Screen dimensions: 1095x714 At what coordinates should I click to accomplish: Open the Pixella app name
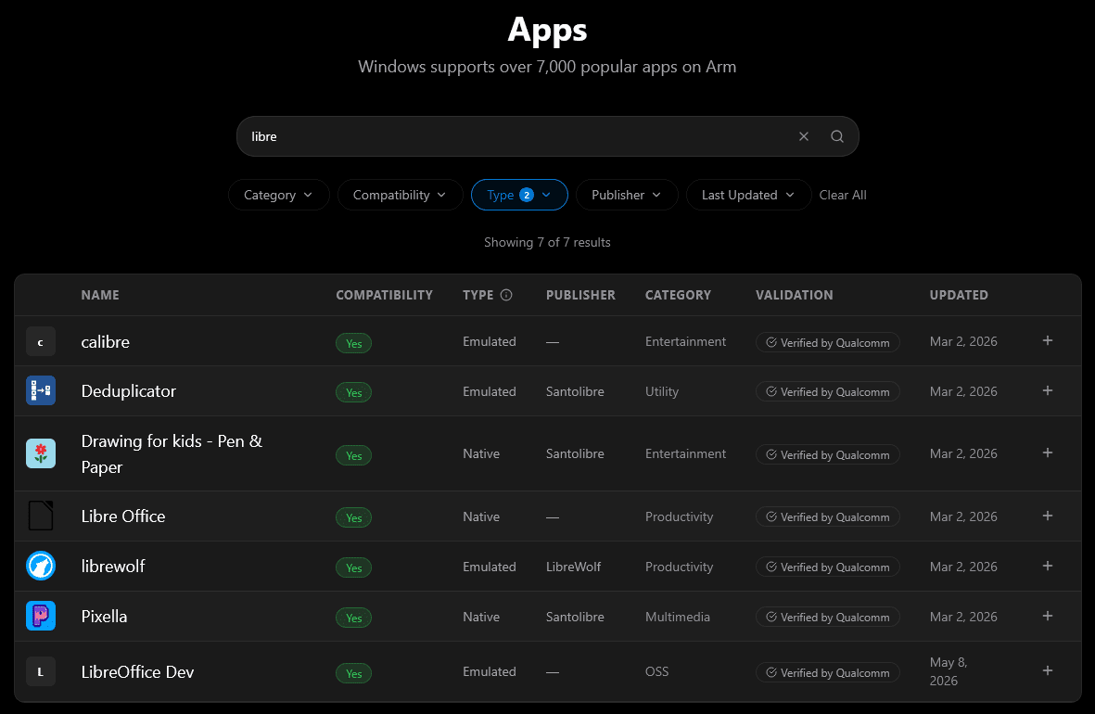click(x=104, y=617)
